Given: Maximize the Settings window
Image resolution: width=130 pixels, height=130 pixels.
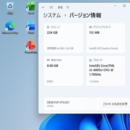Looking at the screenshot, I should pos(124,6).
